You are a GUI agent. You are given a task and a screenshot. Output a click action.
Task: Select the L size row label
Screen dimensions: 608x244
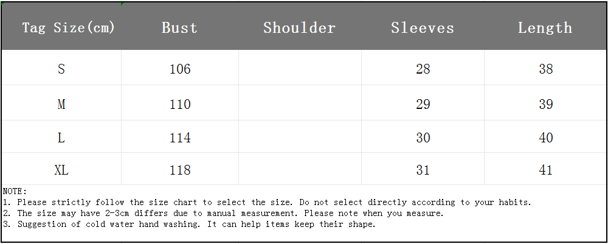[61, 138]
